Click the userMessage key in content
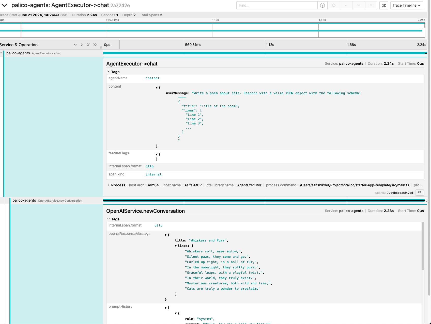Image resolution: width=431 pixels, height=324 pixels. click(178, 93)
